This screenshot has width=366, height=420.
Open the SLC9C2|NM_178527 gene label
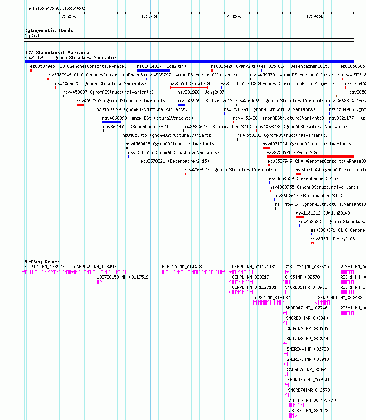[44, 267]
